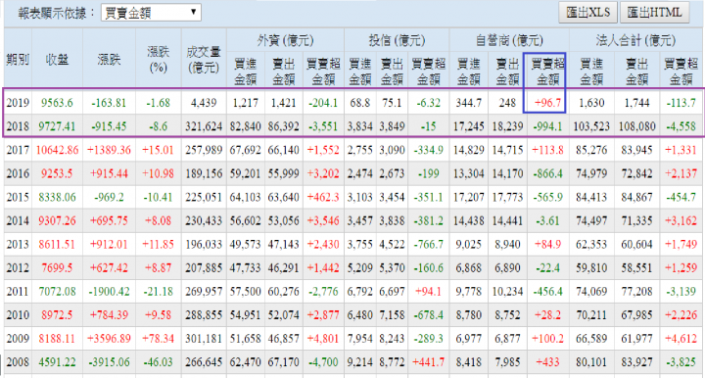Click dealer net value +433
The width and height of the screenshot is (705, 378).
tap(547, 361)
